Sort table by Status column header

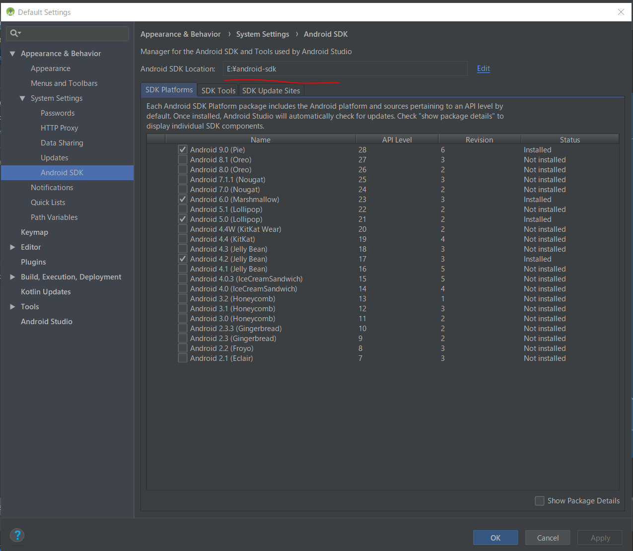(570, 139)
